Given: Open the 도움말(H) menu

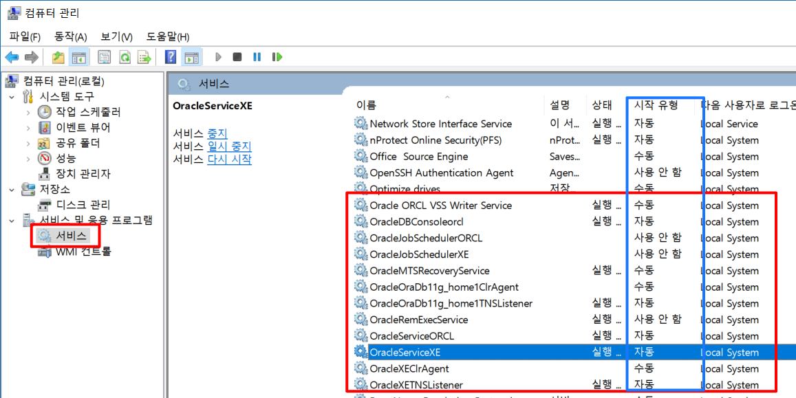Looking at the screenshot, I should [x=168, y=36].
